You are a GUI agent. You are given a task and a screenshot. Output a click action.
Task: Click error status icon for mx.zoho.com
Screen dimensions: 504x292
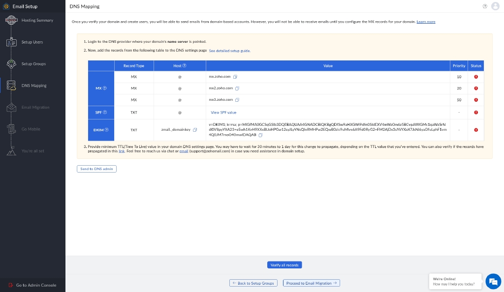(x=476, y=77)
